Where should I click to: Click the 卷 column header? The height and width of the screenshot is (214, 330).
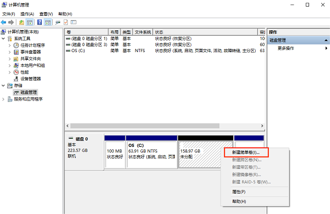(x=86, y=32)
